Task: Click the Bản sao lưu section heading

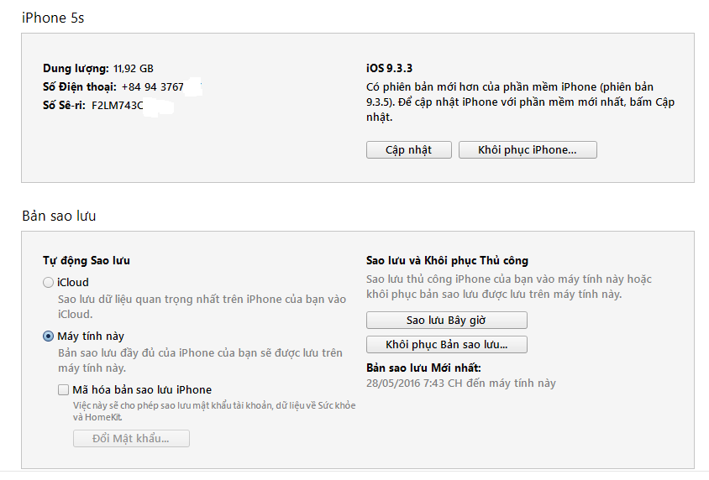Action: (x=59, y=217)
